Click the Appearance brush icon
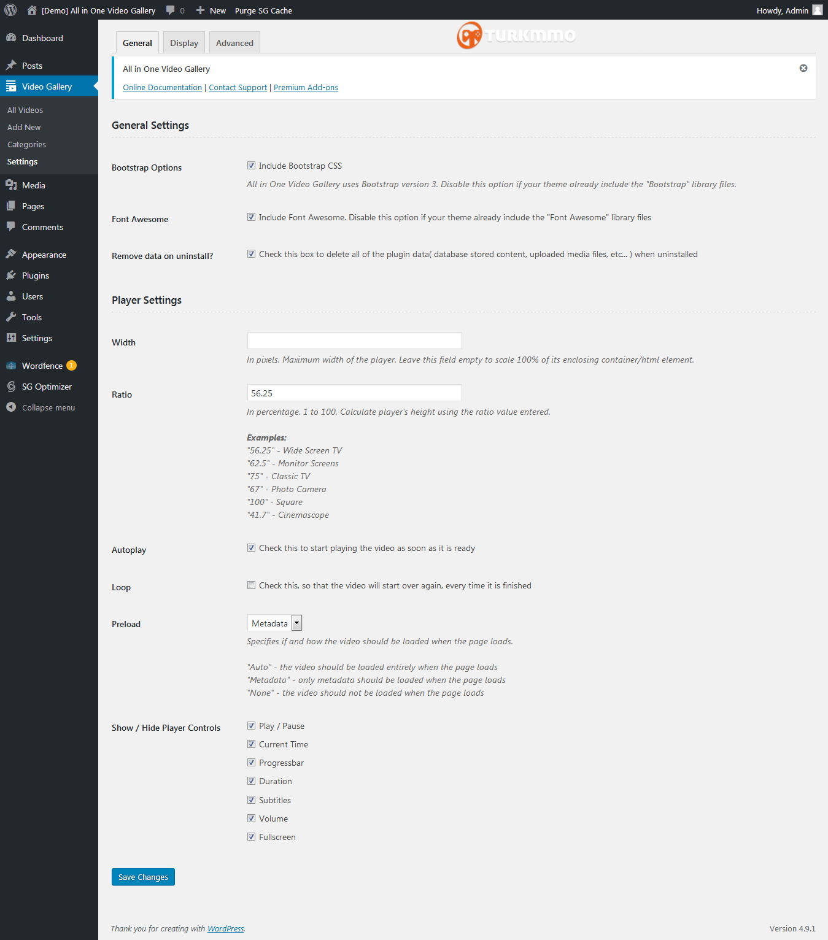 point(11,254)
